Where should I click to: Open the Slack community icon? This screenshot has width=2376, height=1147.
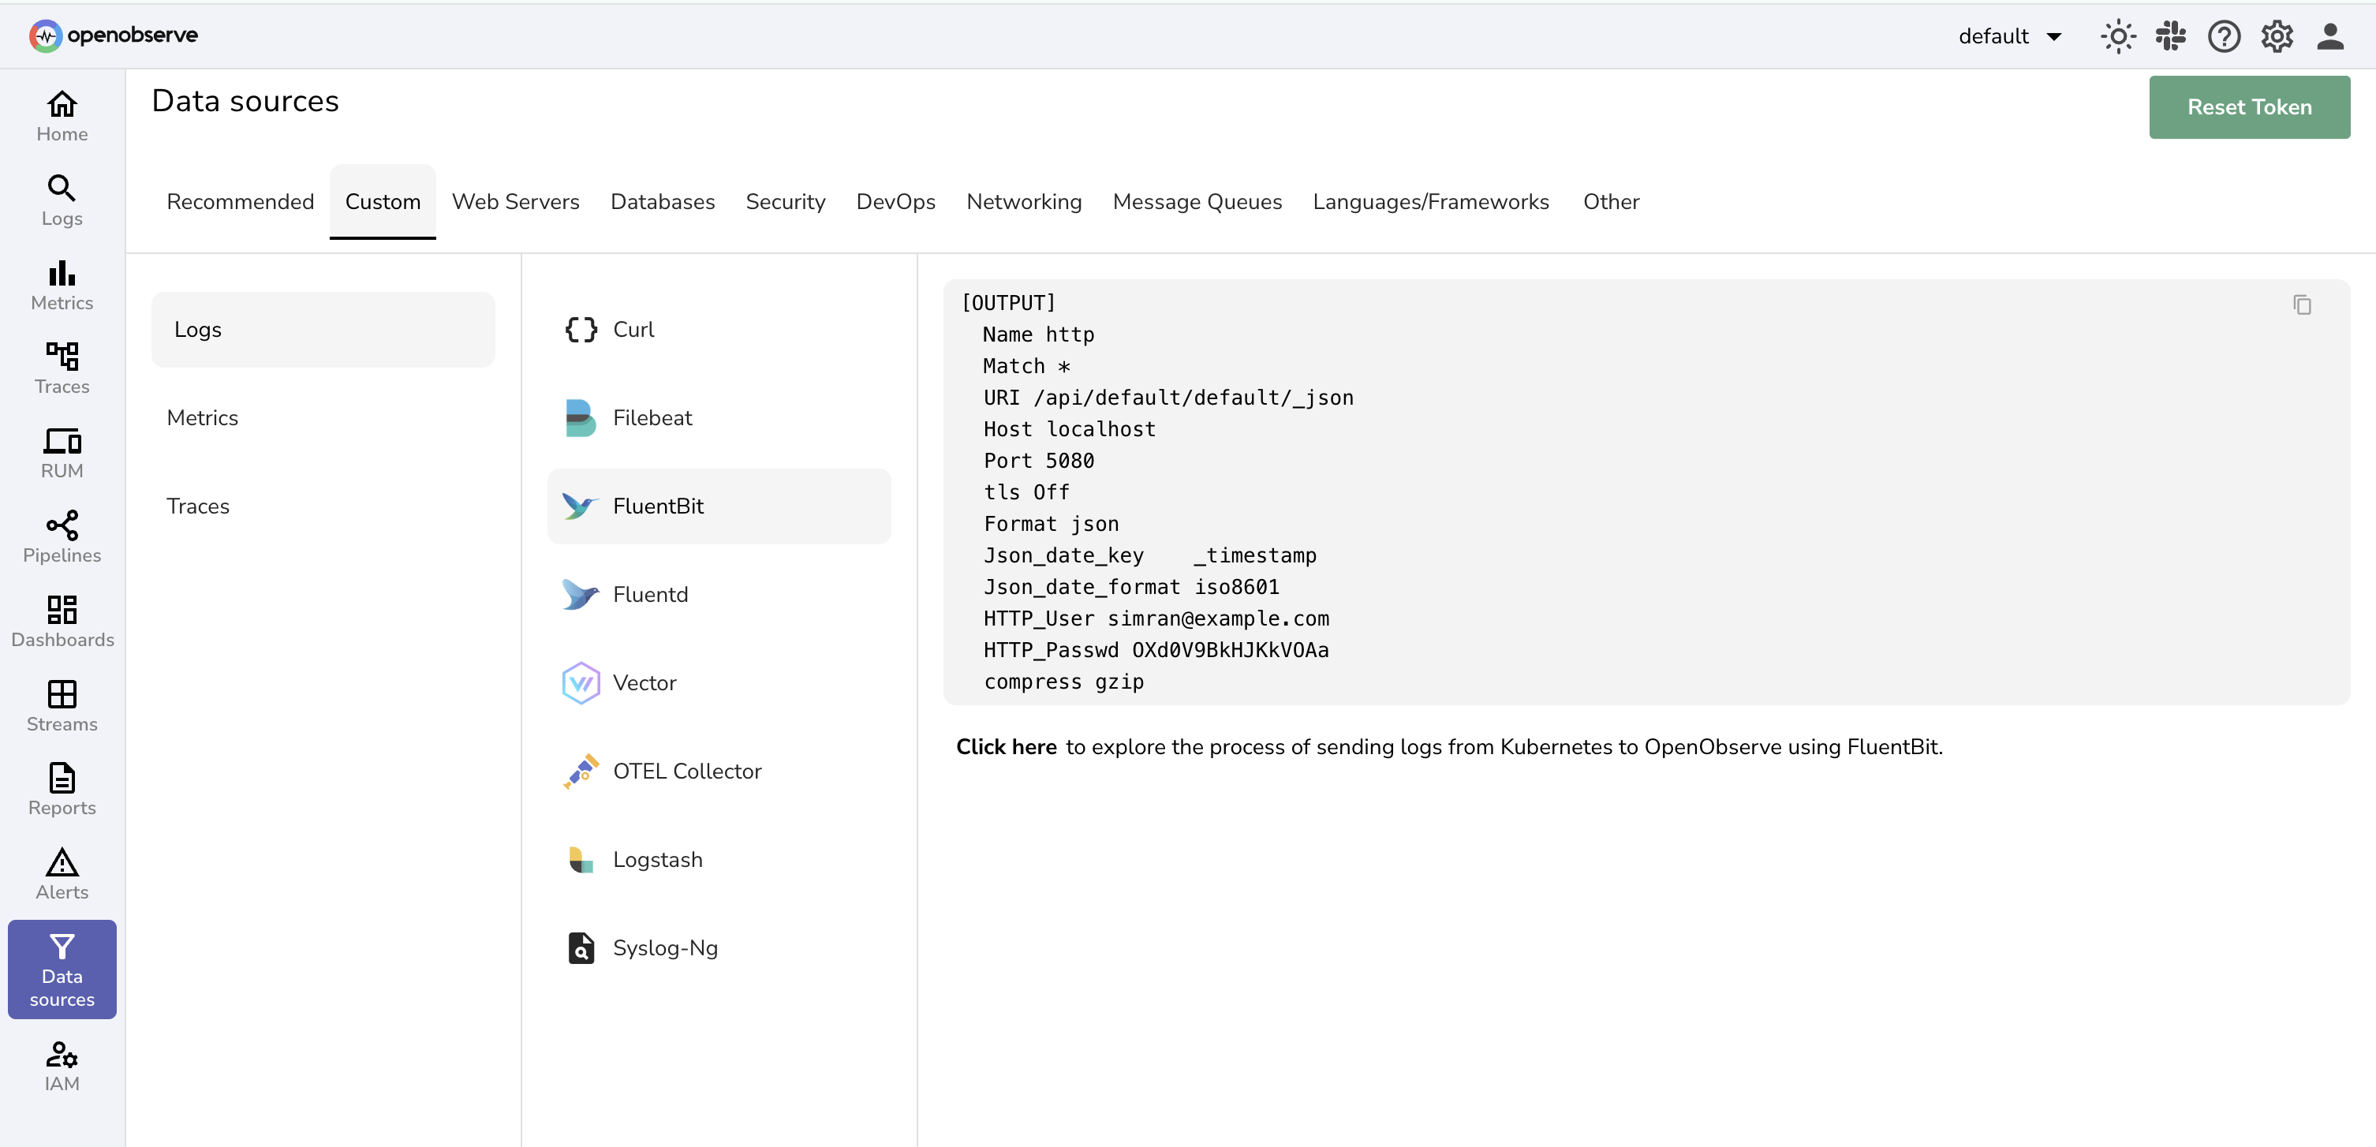pos(2171,36)
